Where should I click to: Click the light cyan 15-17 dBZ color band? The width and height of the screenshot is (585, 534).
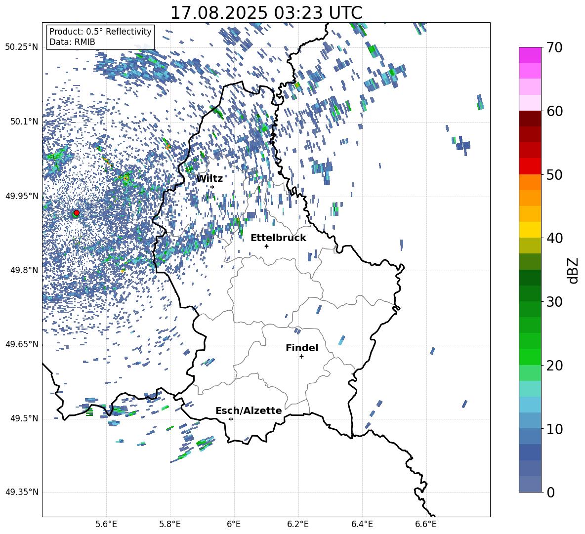530,389
